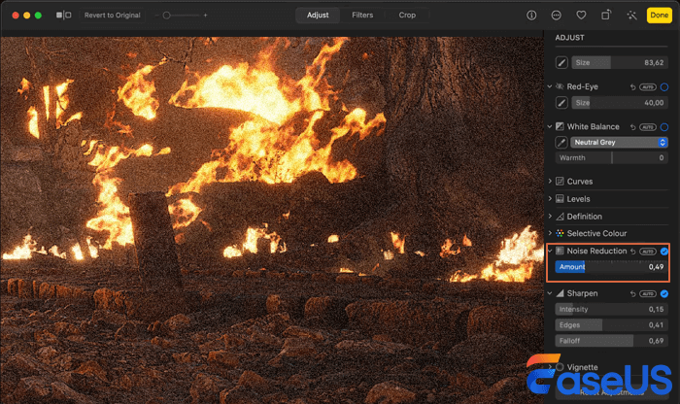Enable the Red-Eye adjustment circle
The image size is (680, 404).
point(663,87)
